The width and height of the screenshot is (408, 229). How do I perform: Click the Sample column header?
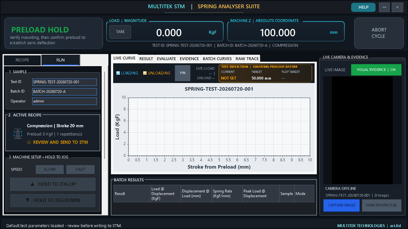click(x=287, y=194)
